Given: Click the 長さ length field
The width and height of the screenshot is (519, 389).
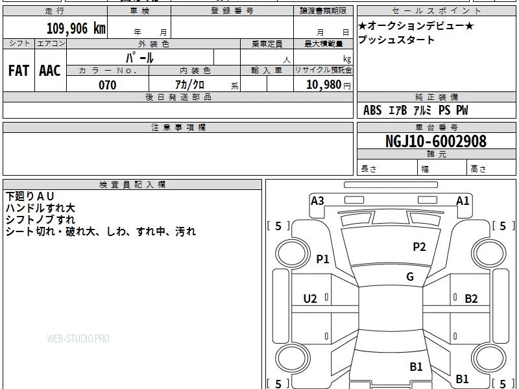Looking at the screenshot, I should (387, 167).
